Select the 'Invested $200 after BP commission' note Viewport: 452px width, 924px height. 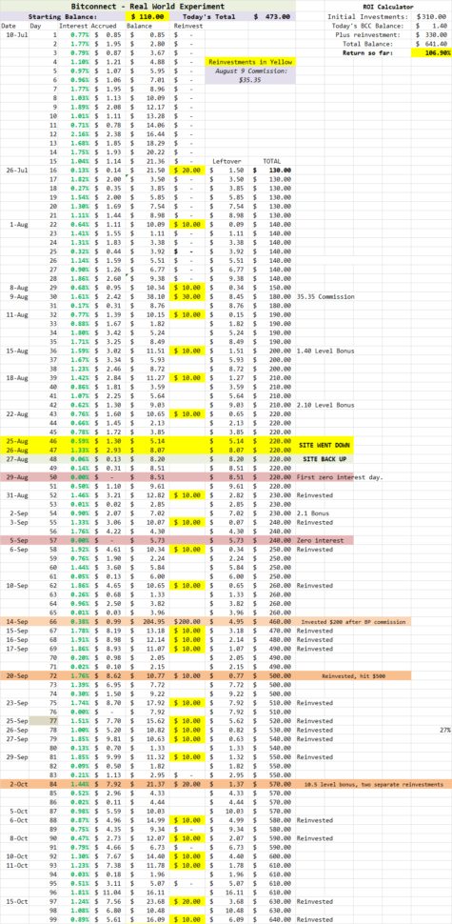coord(351,622)
